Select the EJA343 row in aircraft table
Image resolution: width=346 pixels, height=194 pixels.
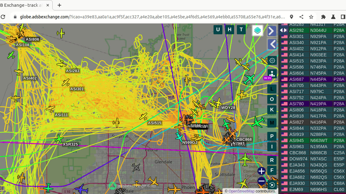(x=313, y=165)
